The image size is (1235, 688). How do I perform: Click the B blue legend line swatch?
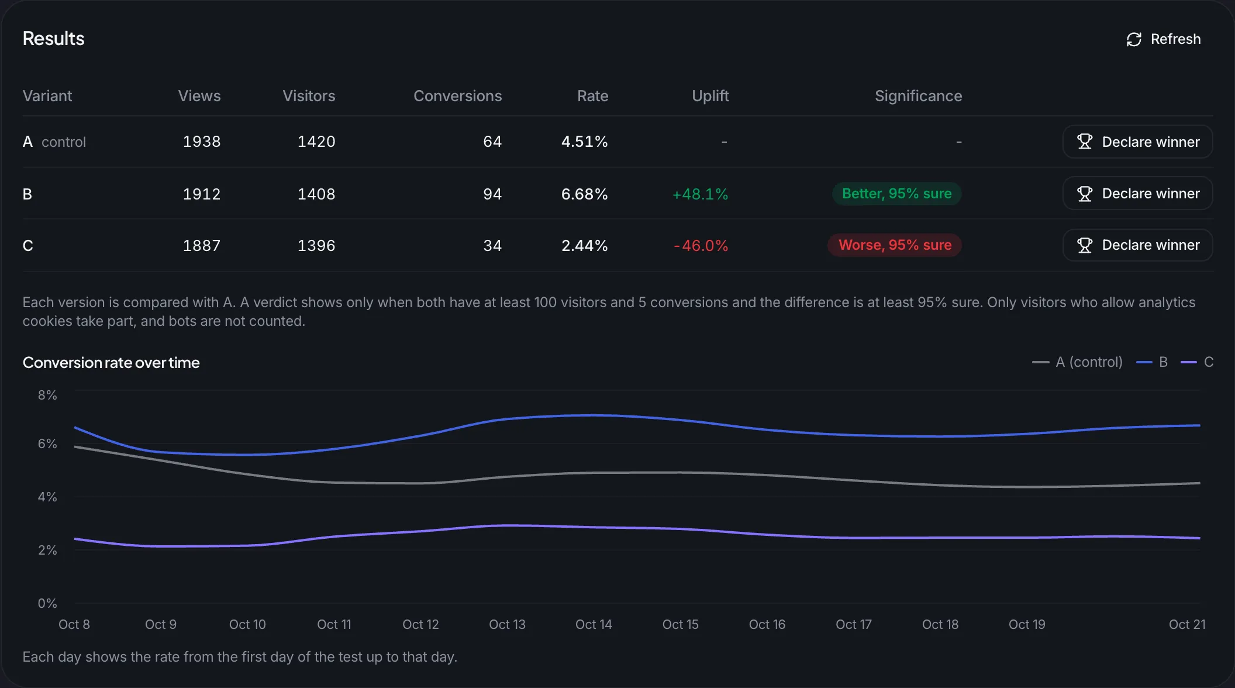1144,362
